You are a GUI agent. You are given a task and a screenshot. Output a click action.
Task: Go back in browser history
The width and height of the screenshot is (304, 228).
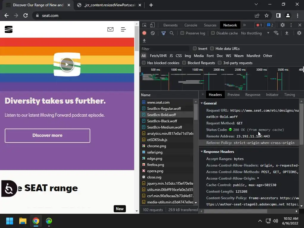(7, 15)
